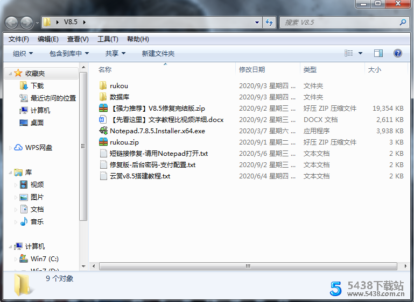414x302 pixels.
Task: Select the V8.5修复完结版.zip archive icon
Action: click(103, 108)
